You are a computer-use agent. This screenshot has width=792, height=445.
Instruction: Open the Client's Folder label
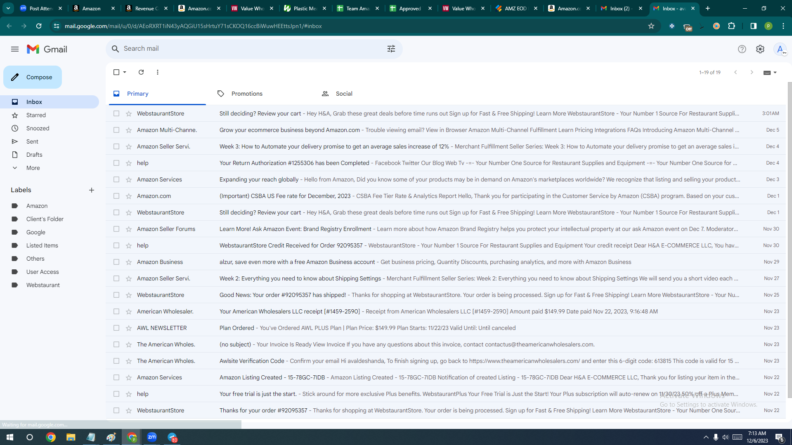45,219
